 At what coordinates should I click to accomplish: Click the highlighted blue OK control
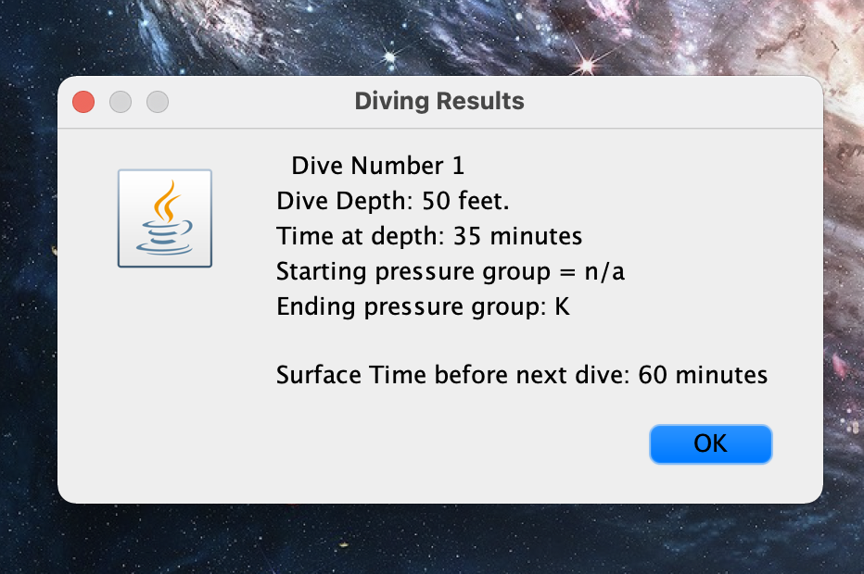click(710, 444)
